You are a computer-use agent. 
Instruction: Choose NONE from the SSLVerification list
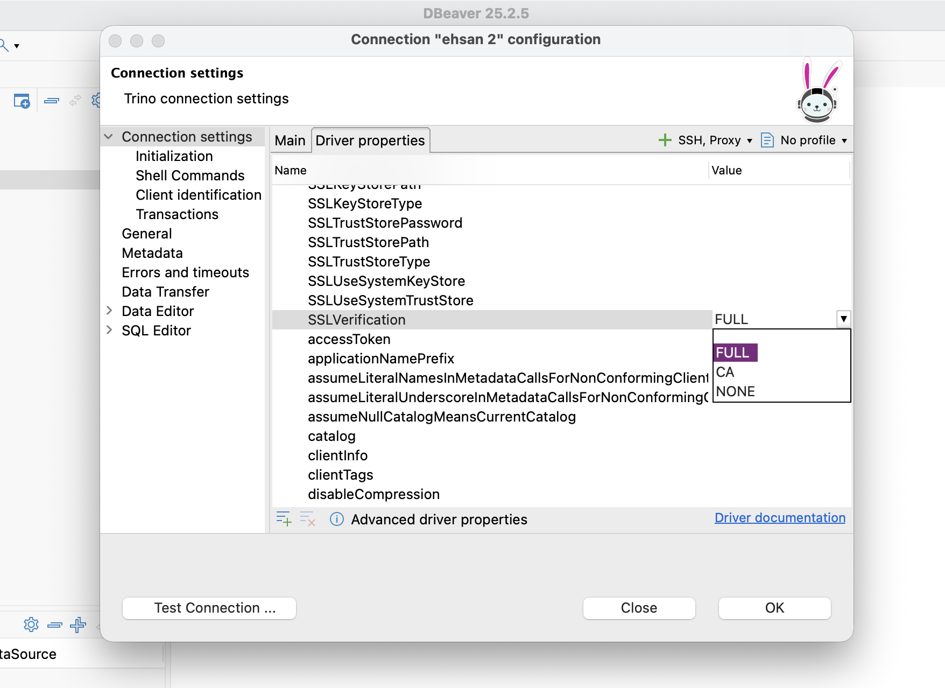735,391
